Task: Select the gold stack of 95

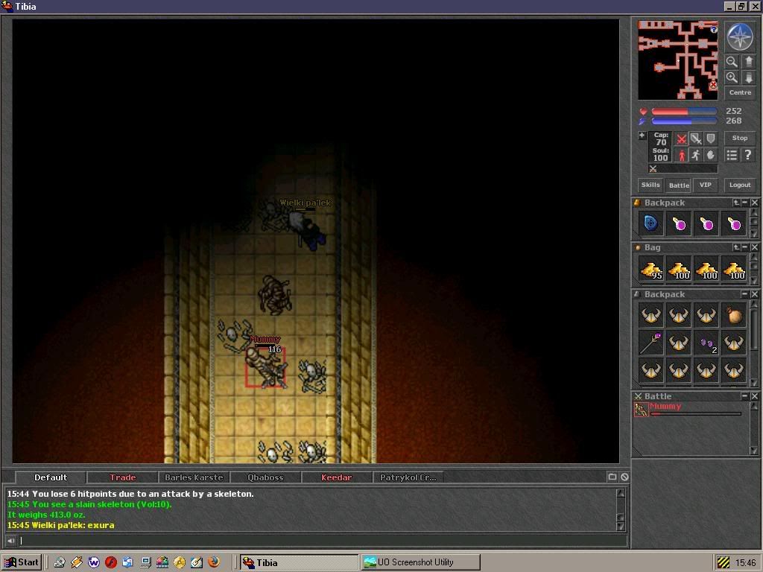Action: coord(650,269)
